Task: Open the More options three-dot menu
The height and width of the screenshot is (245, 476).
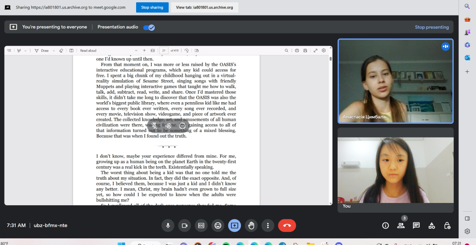Action: pyautogui.click(x=268, y=225)
